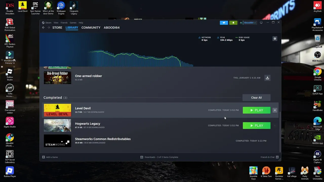Open NVIDIA App desktop icon
The height and width of the screenshot is (182, 324).
[x=317, y=139]
